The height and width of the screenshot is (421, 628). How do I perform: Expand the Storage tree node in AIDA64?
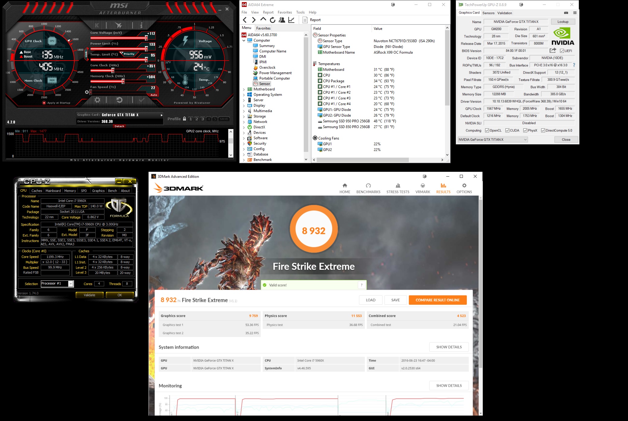point(244,116)
